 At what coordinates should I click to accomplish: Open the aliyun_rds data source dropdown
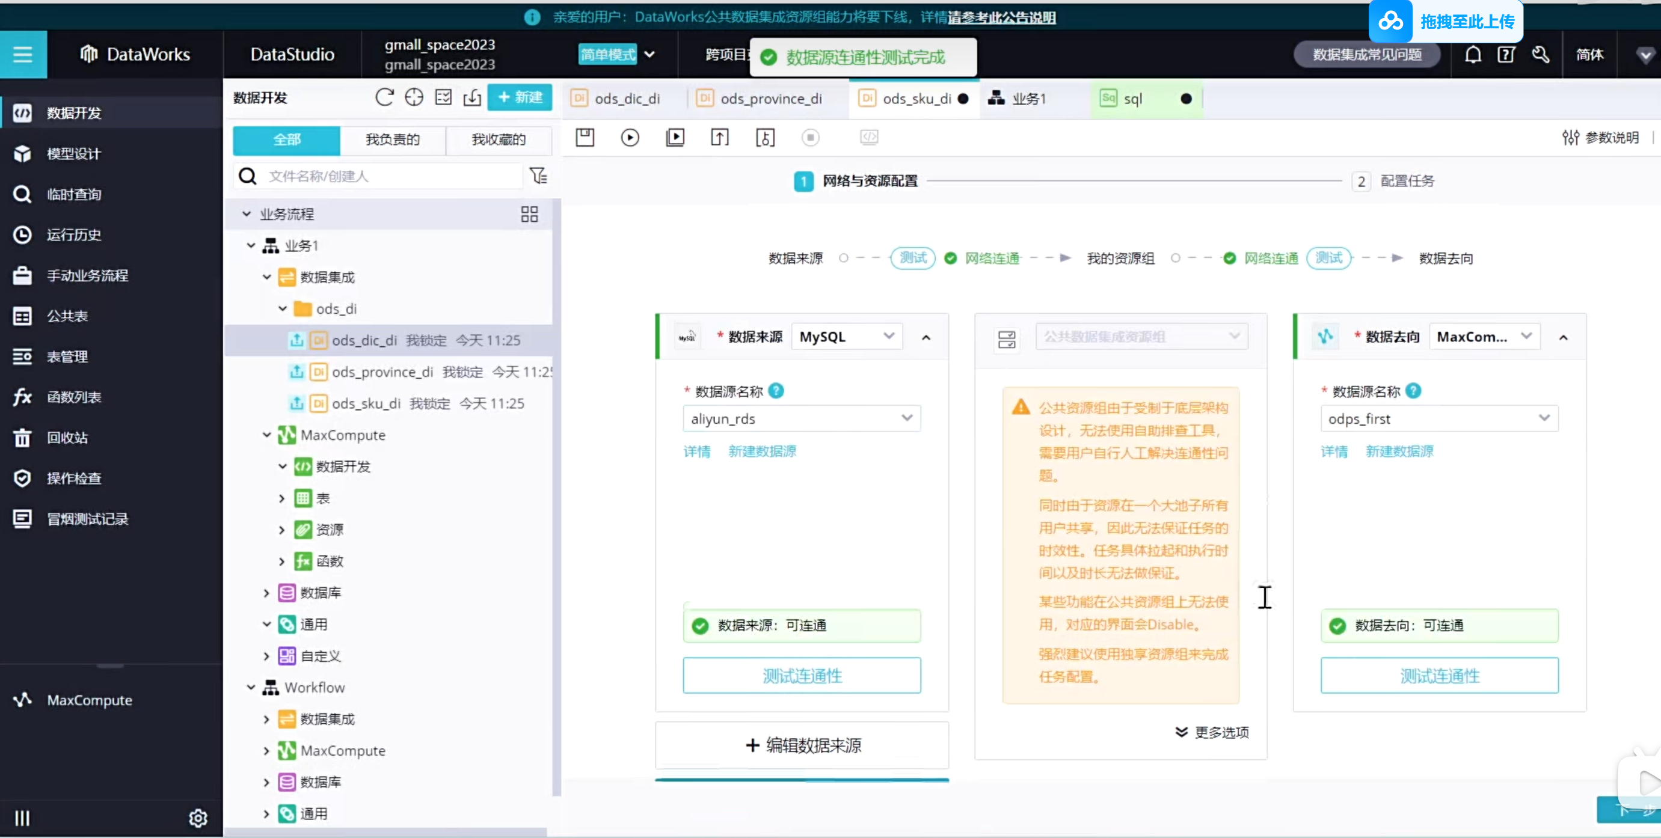point(802,418)
